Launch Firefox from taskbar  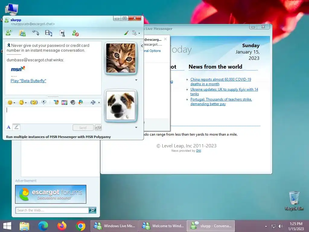pos(62,226)
